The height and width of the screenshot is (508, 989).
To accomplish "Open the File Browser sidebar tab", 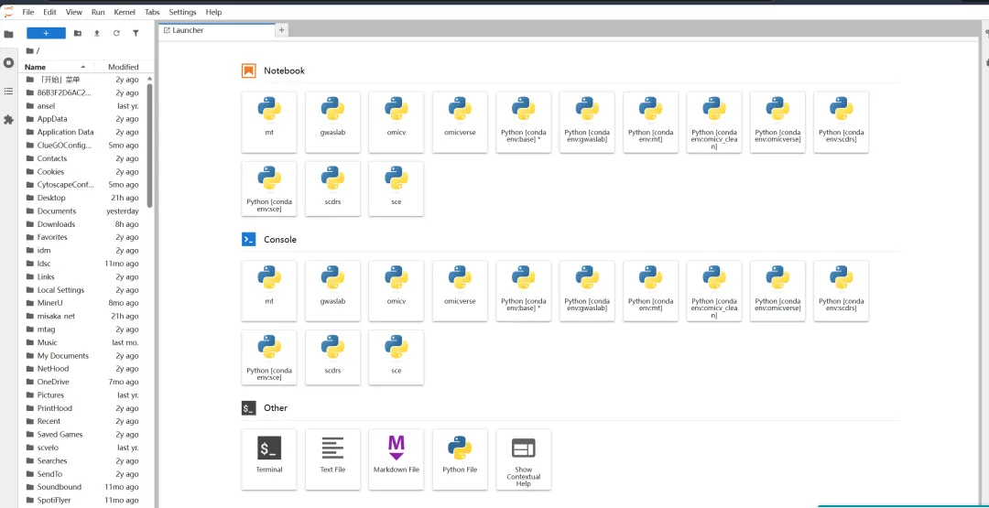I will coord(8,34).
